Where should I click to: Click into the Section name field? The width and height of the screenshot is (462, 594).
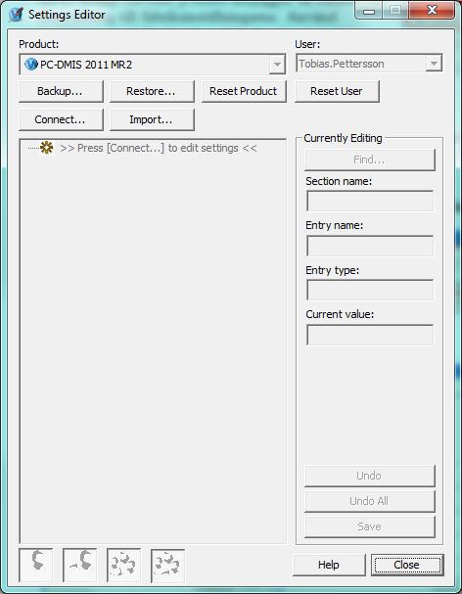click(x=370, y=201)
